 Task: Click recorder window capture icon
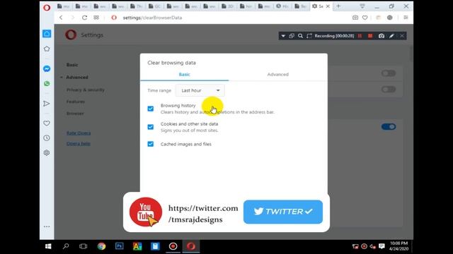(292, 36)
